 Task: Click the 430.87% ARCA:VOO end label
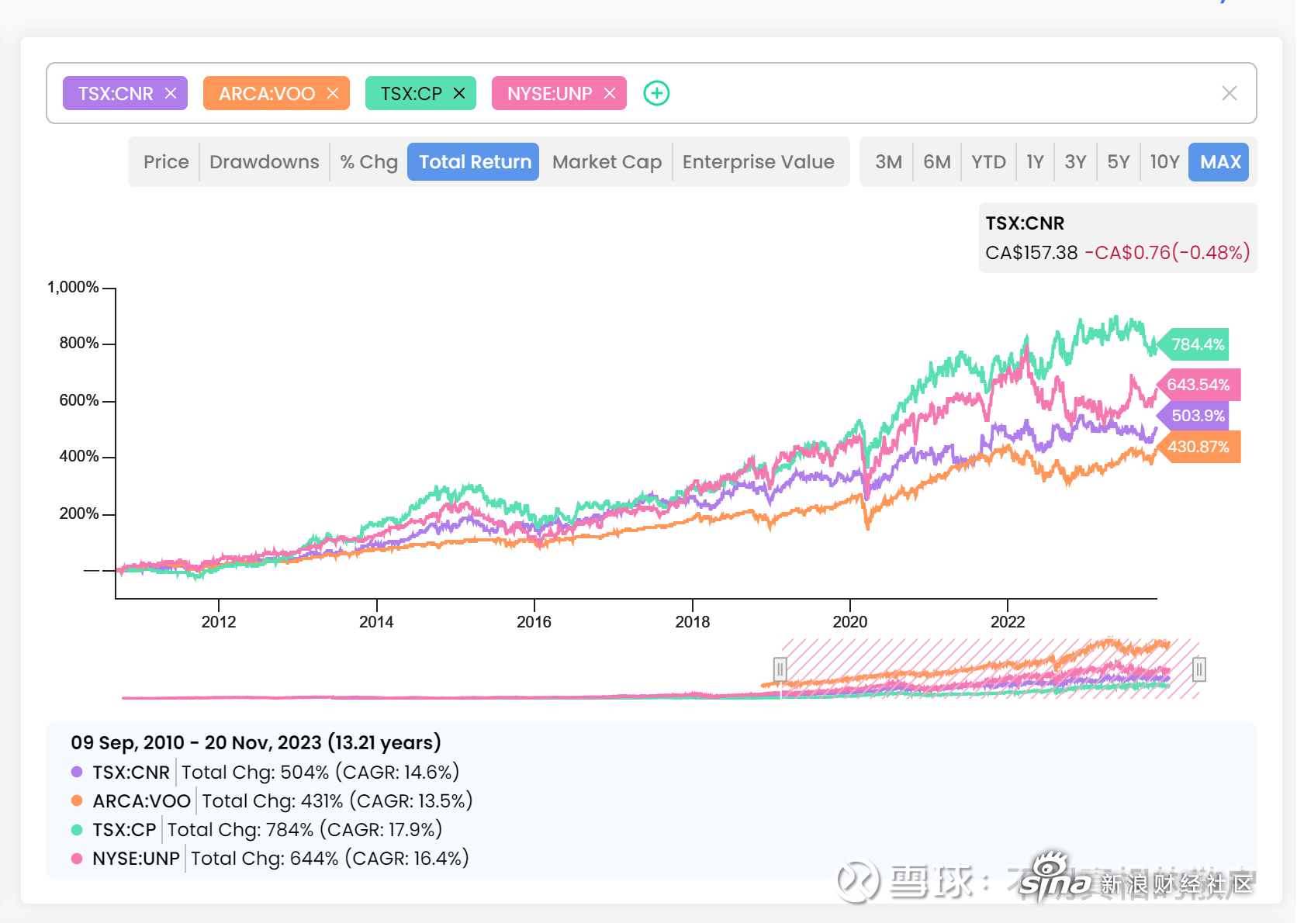1198,447
